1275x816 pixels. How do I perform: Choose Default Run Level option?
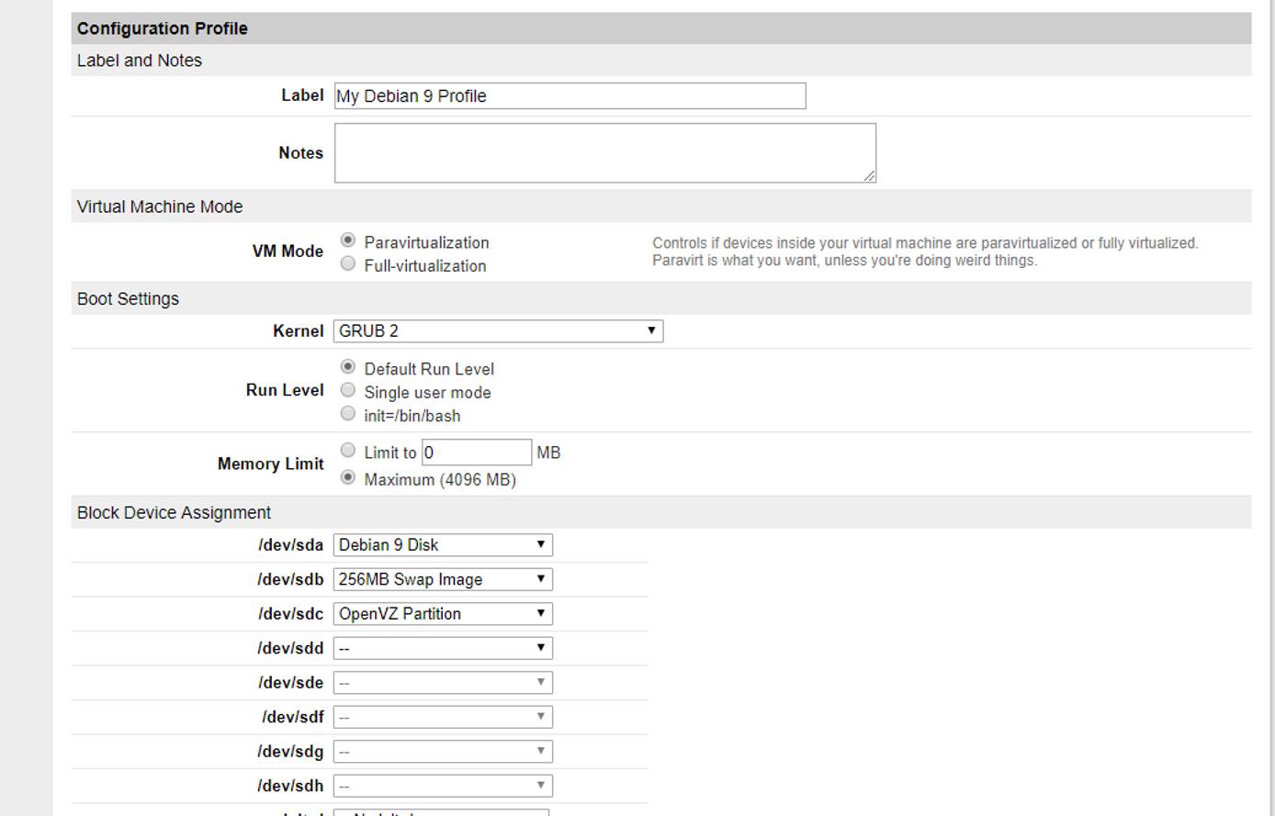click(x=347, y=367)
